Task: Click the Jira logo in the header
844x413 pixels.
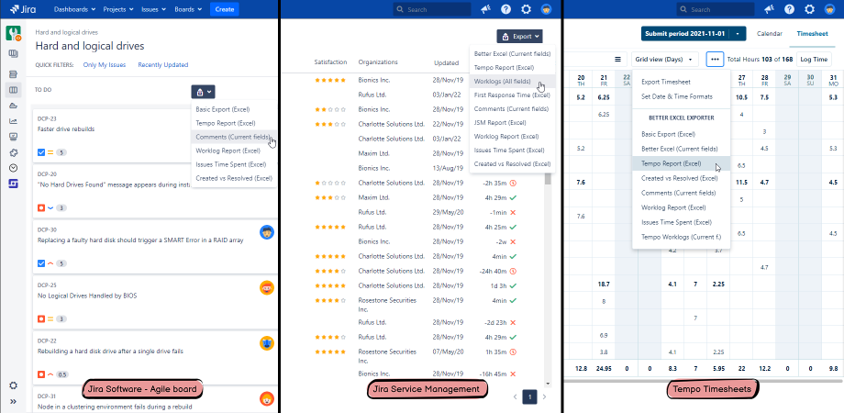Action: click(x=22, y=9)
